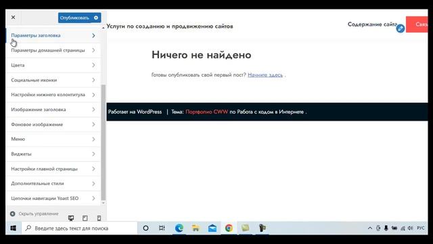
Task: Expand Фоновое изображение chevron
Action: coord(93,125)
